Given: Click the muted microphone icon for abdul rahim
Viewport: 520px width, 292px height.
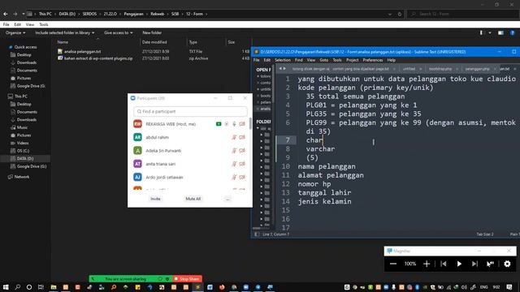Looking at the screenshot, I should coord(234,137).
